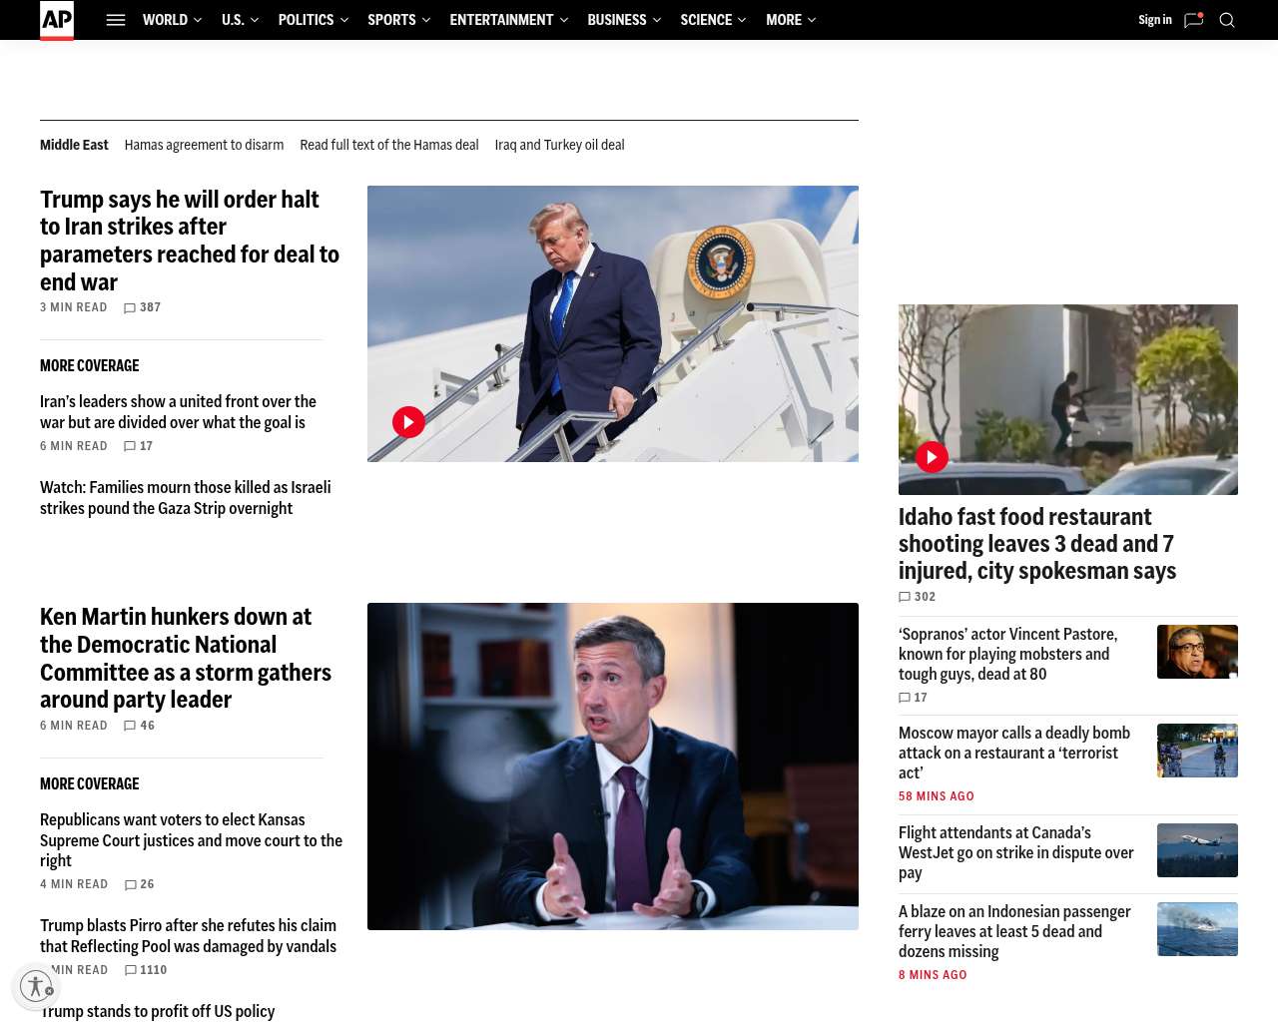Click the WestJet airplane thumbnail image

(x=1197, y=850)
